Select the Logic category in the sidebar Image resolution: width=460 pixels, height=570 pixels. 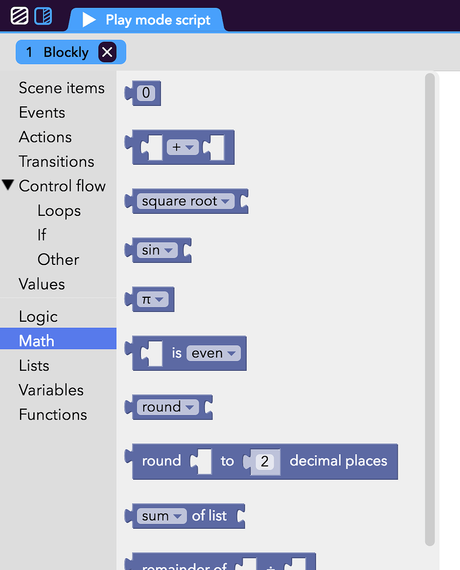point(38,316)
